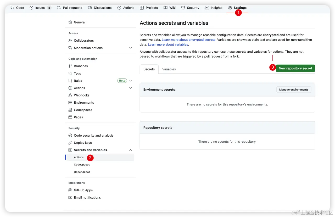The height and width of the screenshot is (217, 335).
Task: Click the Branches icon in sidebar
Action: pos(70,66)
